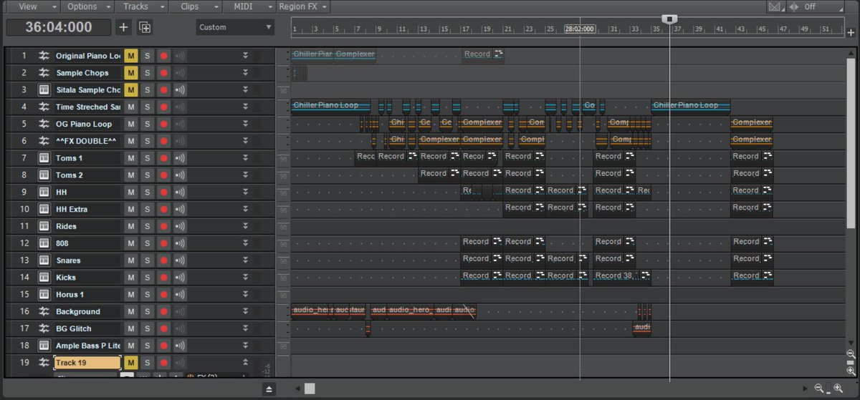Click the now-time marker on the ruler
Viewport: 860px width, 400px height.
click(x=669, y=19)
